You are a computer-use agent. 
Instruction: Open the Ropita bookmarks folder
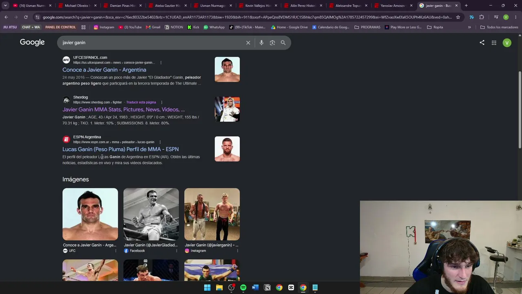[435, 27]
